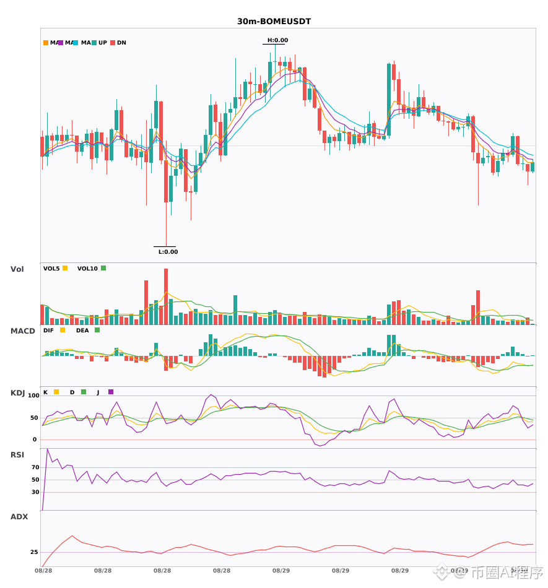The height and width of the screenshot is (588, 548).
Task: Click the UP legend text
Action: 103,43
